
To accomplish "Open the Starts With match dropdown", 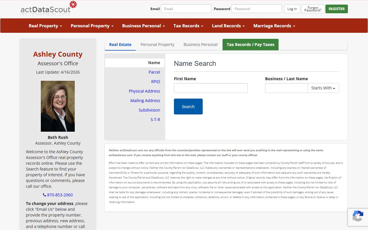I will (x=323, y=88).
